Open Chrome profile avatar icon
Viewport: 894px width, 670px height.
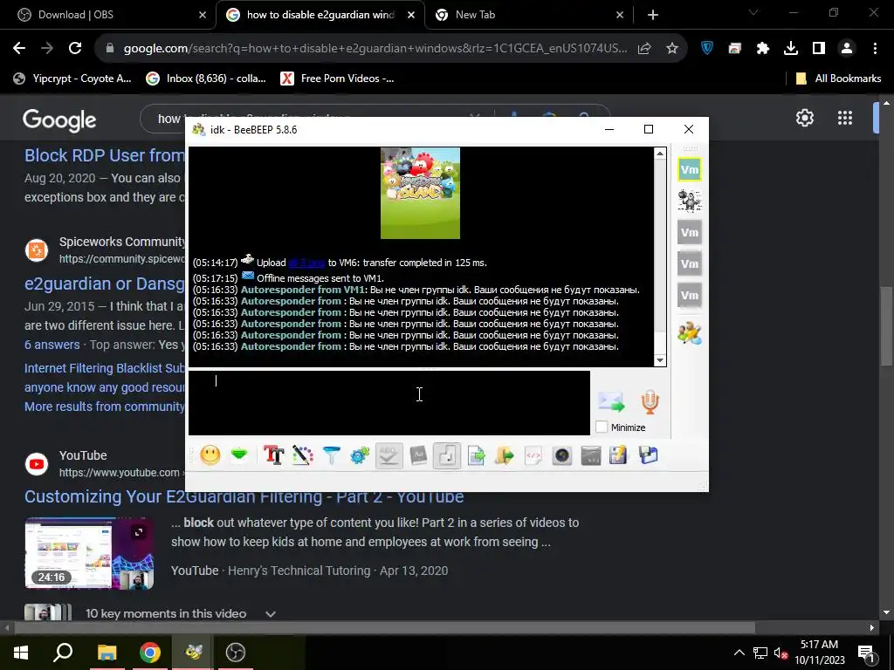847,49
